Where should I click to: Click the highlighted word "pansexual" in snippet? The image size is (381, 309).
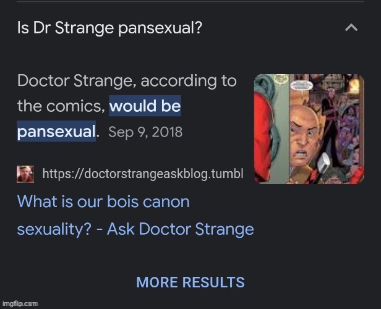(56, 132)
